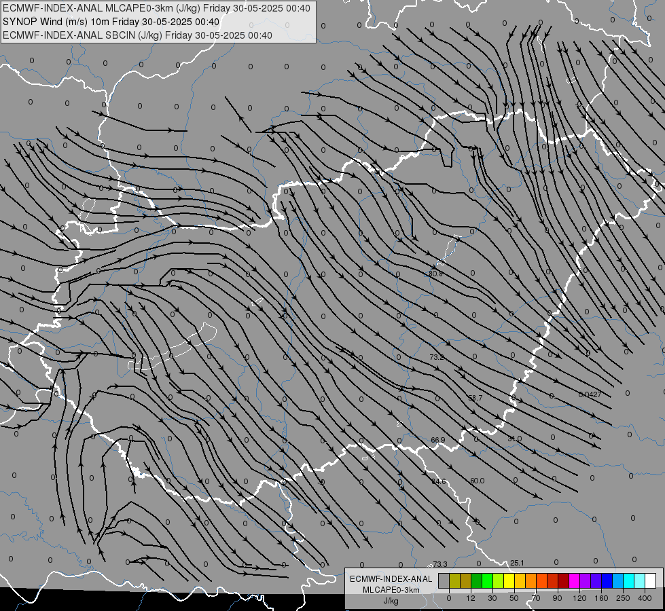Click the map value 31.0

[514, 439]
